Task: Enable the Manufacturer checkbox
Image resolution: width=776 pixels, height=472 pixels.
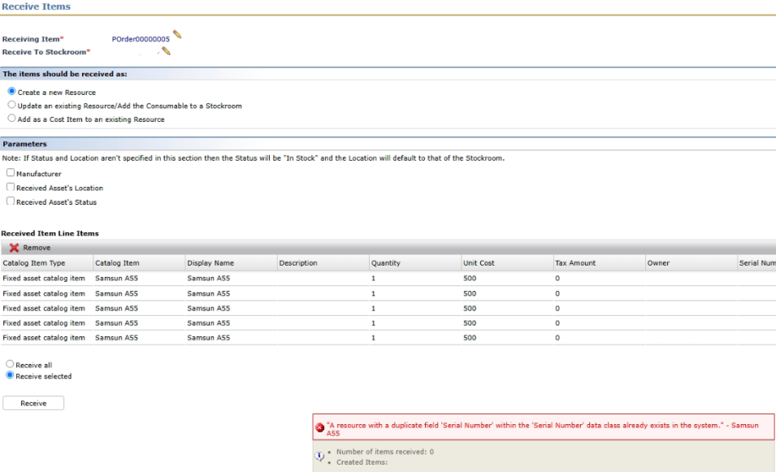Action: click(11, 174)
